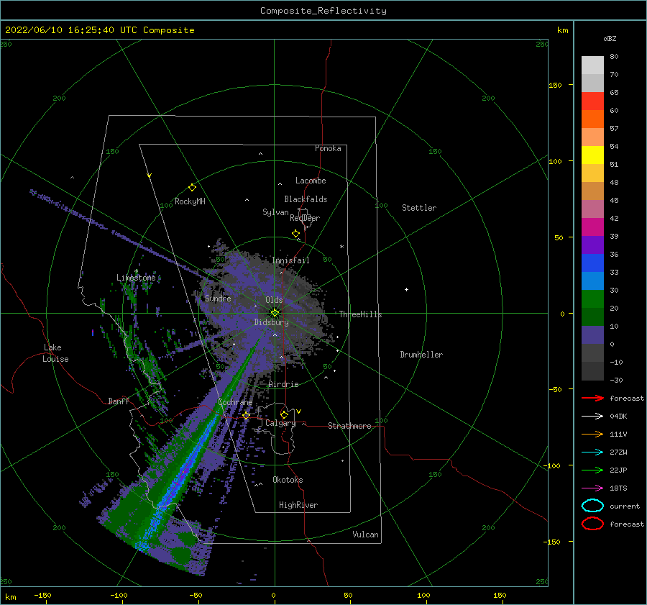Click the Okotoks label
Viewport: 647px width, 605px height.
click(288, 480)
